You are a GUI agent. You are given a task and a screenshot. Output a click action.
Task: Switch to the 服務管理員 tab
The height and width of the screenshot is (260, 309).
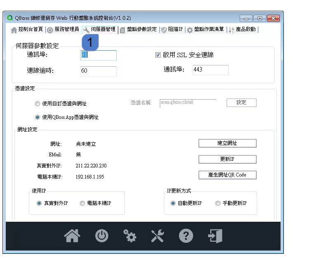(63, 30)
